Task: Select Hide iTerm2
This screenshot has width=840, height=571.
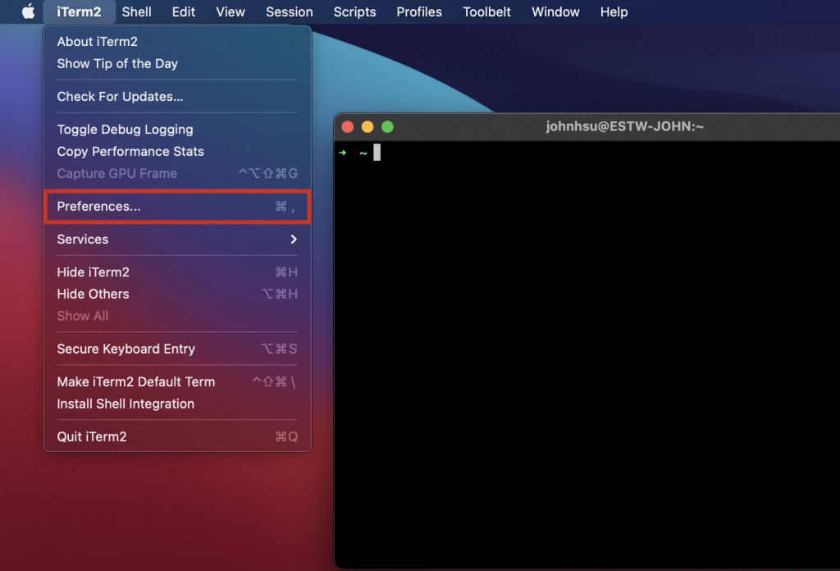Action: [x=177, y=272]
